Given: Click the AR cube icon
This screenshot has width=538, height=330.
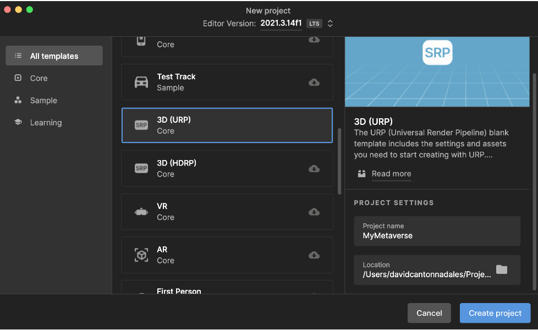Looking at the screenshot, I should (141, 255).
